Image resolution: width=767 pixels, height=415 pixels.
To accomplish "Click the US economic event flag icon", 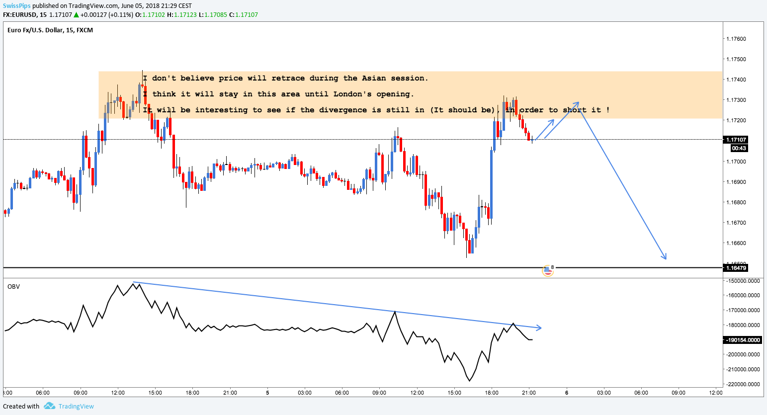I will tap(547, 270).
